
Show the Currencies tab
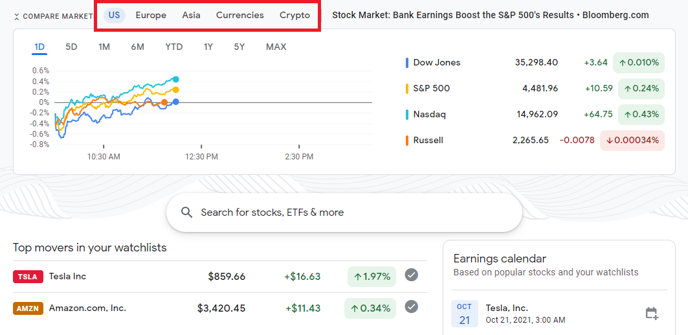tap(240, 16)
